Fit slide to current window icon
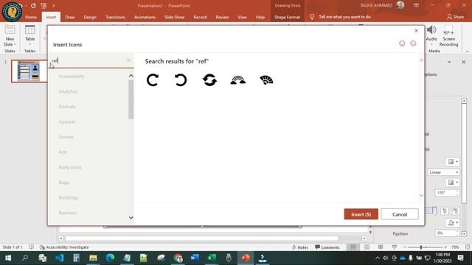 pos(468,247)
